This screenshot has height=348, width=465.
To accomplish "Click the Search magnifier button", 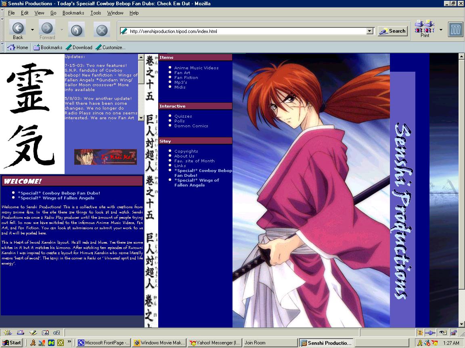I will tap(392, 31).
